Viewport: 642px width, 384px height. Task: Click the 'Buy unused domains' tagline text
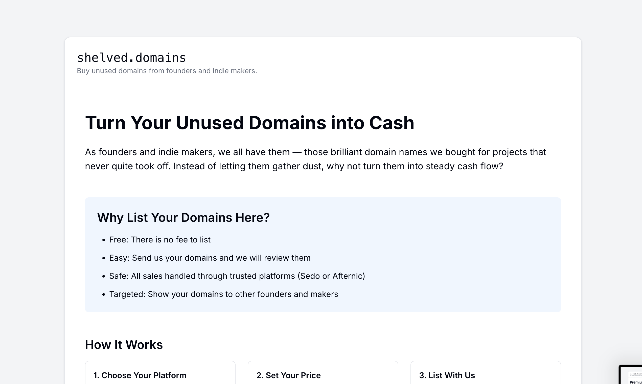167,71
